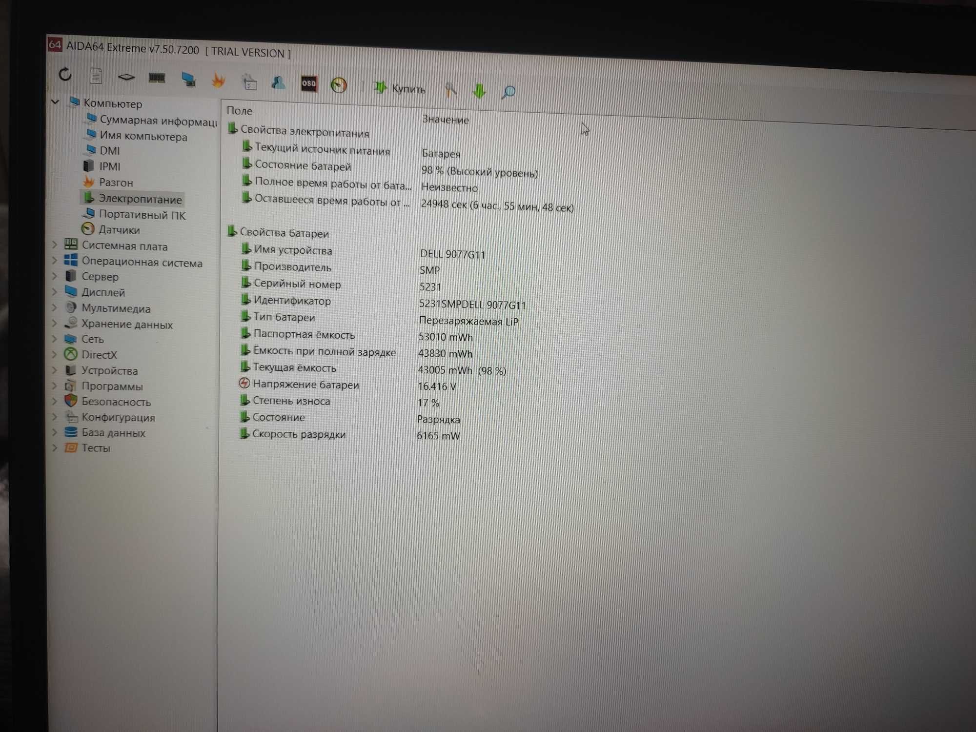Select Текущая ёмкость row
The width and height of the screenshot is (976, 732).
[373, 368]
